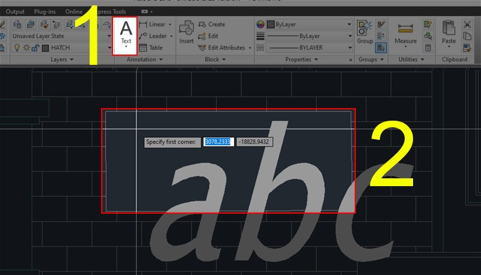Choose the Linear dimension tool
The width and height of the screenshot is (481, 275).
(x=153, y=24)
